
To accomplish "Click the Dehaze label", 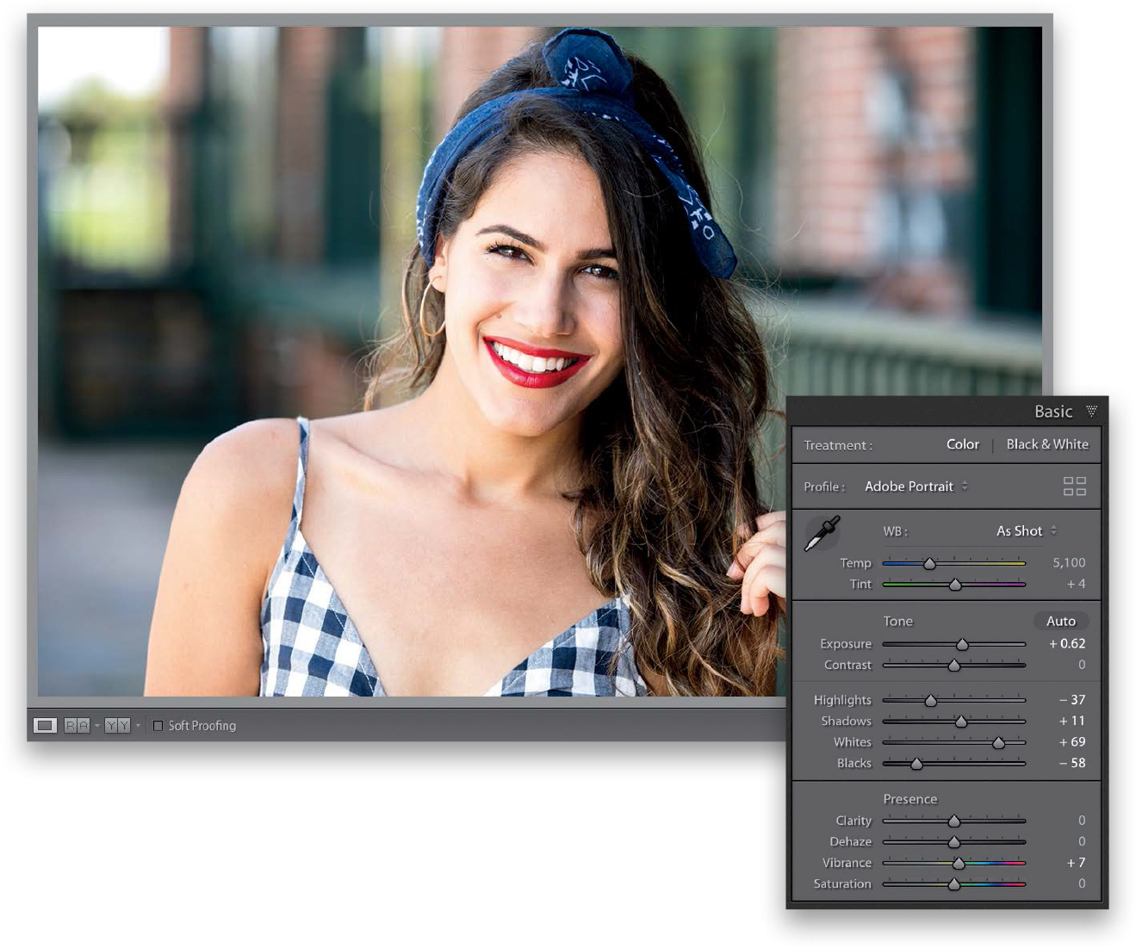I will click(851, 842).
